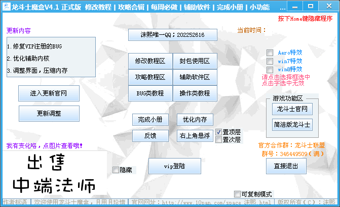
Task: Tick the 隐藏 checkbox
Action: 116,170
